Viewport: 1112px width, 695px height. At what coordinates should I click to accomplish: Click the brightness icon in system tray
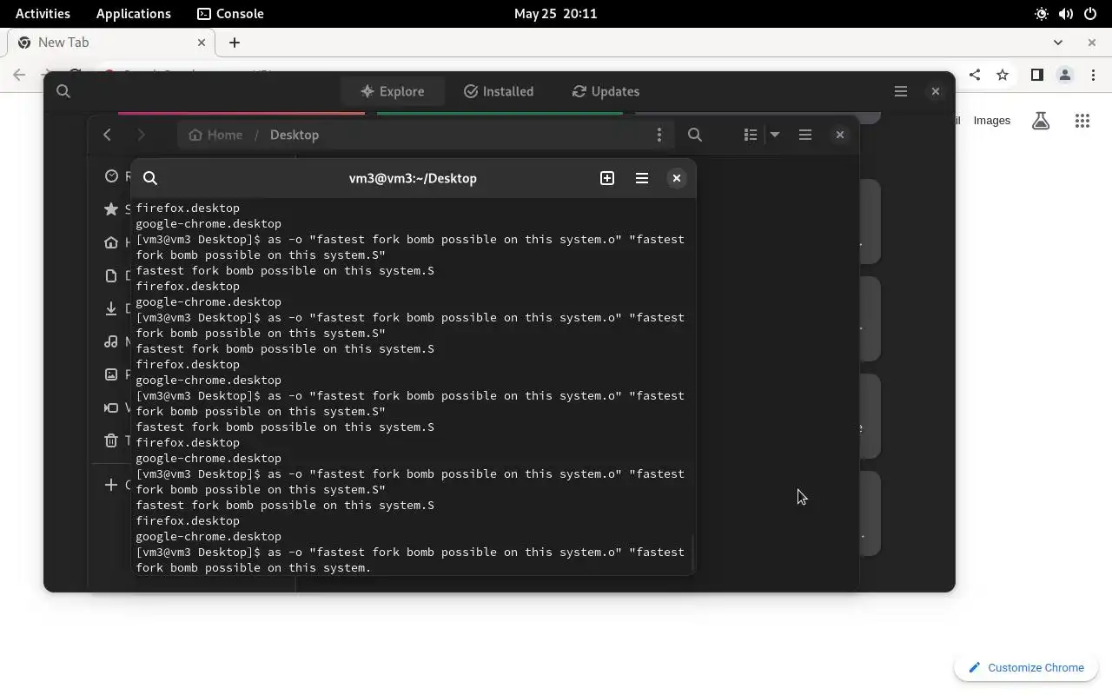click(x=1042, y=14)
